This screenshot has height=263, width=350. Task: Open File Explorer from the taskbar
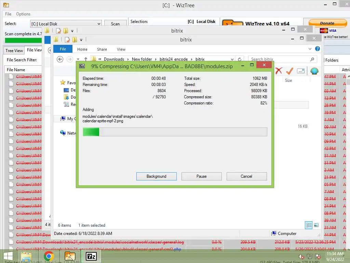(26, 256)
